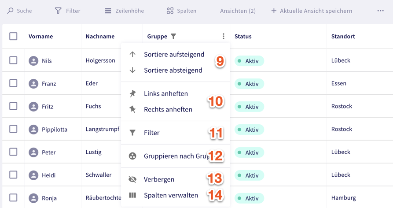Open the Gruppe column three-dot menu
This screenshot has height=208, width=393.
[223, 36]
